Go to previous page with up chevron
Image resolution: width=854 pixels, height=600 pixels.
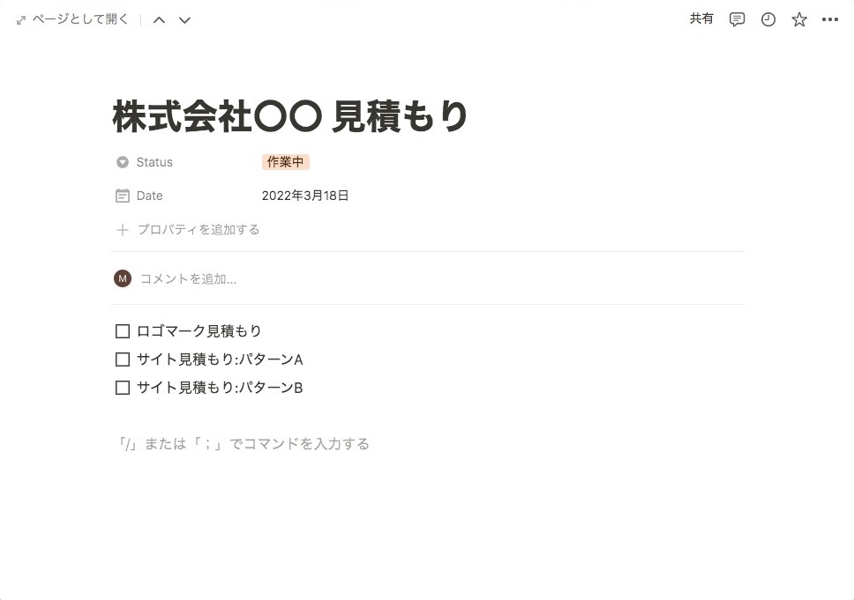click(x=159, y=20)
